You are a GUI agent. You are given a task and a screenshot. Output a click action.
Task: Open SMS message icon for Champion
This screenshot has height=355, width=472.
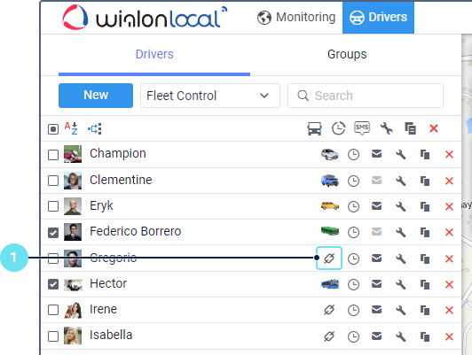[376, 154]
